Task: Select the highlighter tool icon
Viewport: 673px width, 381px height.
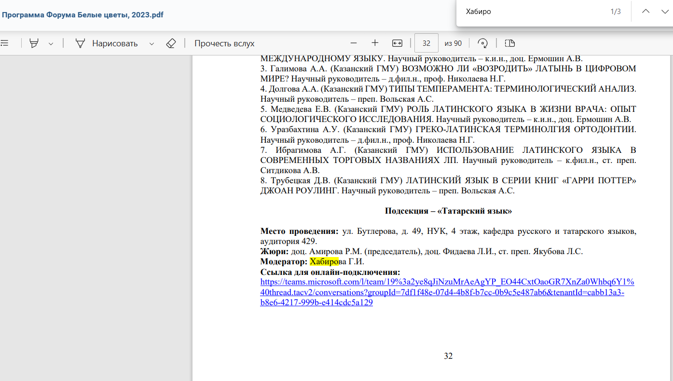Action: tap(34, 43)
